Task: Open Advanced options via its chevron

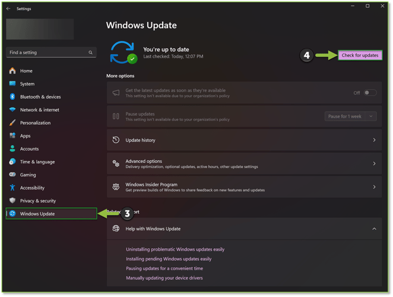Action: [x=374, y=163]
